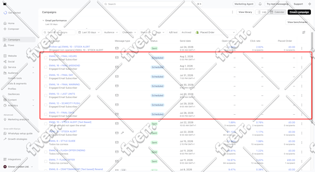Open the Channels filter dropdown

[x=129, y=32]
